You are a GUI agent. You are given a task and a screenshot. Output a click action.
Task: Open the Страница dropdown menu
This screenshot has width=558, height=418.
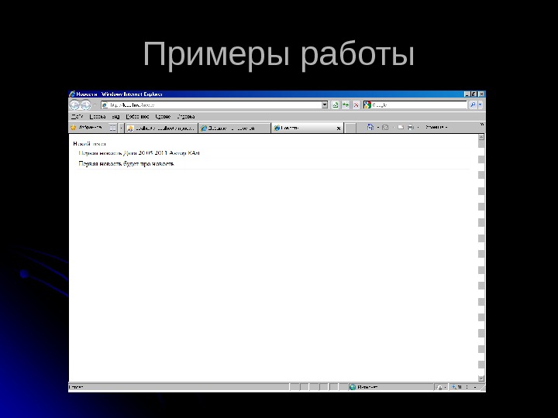click(x=436, y=127)
